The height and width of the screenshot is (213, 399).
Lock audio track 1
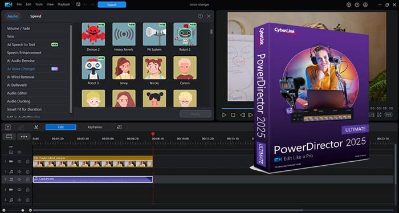(x=27, y=172)
